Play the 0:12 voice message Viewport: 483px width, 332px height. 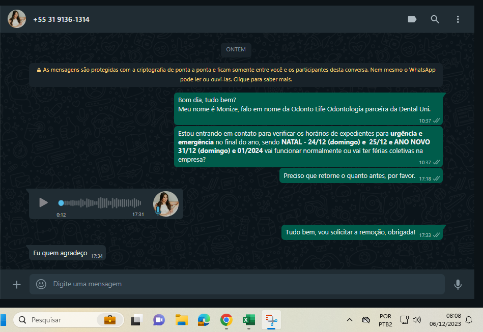coord(43,202)
